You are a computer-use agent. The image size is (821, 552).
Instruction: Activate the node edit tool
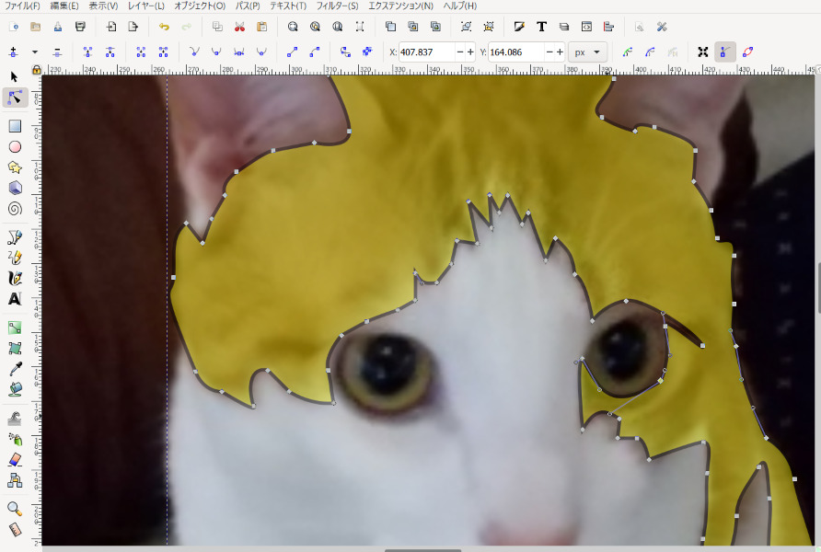coord(15,98)
